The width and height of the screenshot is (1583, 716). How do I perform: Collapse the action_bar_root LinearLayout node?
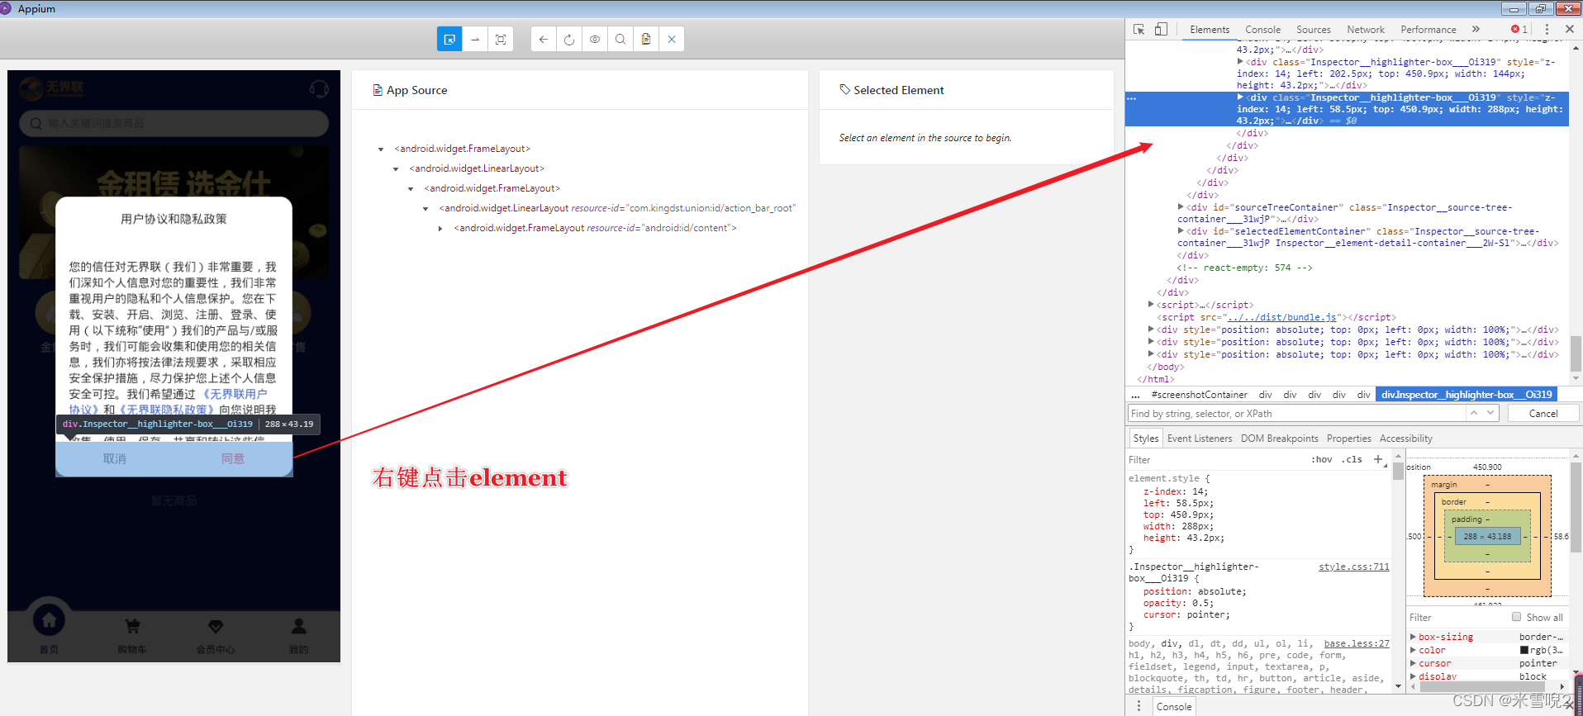pos(425,209)
